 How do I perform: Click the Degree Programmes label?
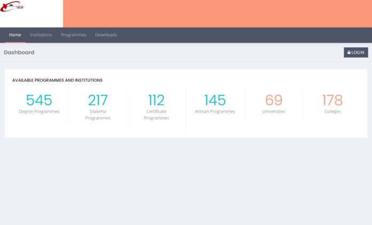[x=39, y=111]
